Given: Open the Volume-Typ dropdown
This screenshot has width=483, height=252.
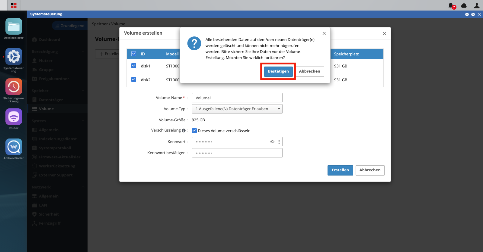Looking at the screenshot, I should [237, 109].
